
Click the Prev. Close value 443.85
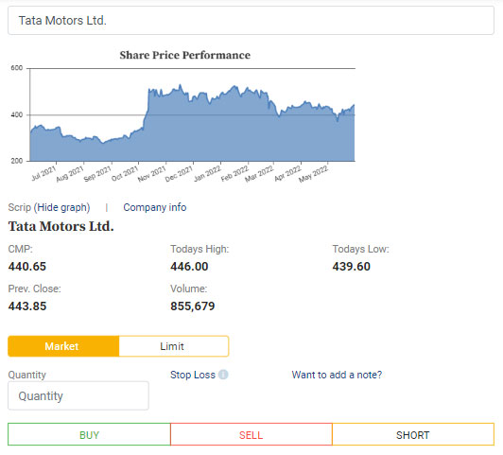pyautogui.click(x=27, y=306)
